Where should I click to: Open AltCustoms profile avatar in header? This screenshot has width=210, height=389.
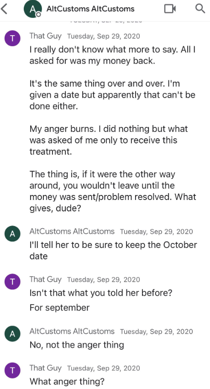pyautogui.click(x=32, y=9)
